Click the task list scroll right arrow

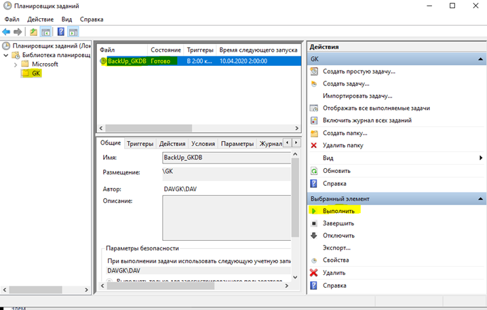[x=296, y=128]
